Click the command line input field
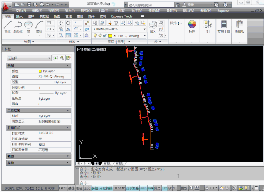The image size is (264, 192). click(x=165, y=183)
